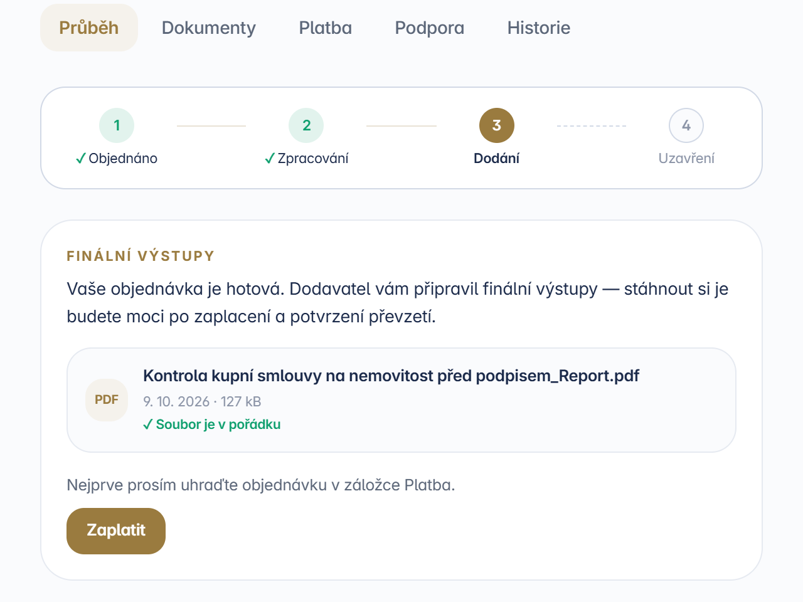Viewport: 803px width, 602px height.
Task: Click the file date and size 127 kB text
Action: coord(202,401)
